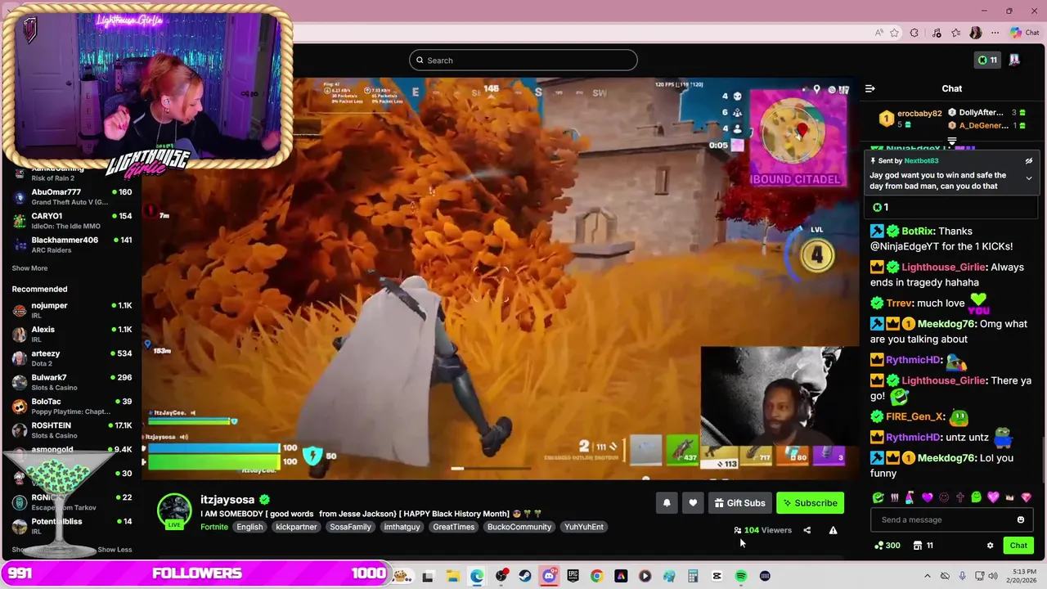Open the user profile avatar at top right
1047x589 pixels.
point(1014,60)
